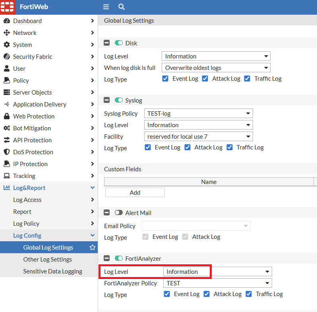Uncheck FortiAnalyzer Attack Log checkbox
The height and width of the screenshot is (312, 317).
(207, 294)
